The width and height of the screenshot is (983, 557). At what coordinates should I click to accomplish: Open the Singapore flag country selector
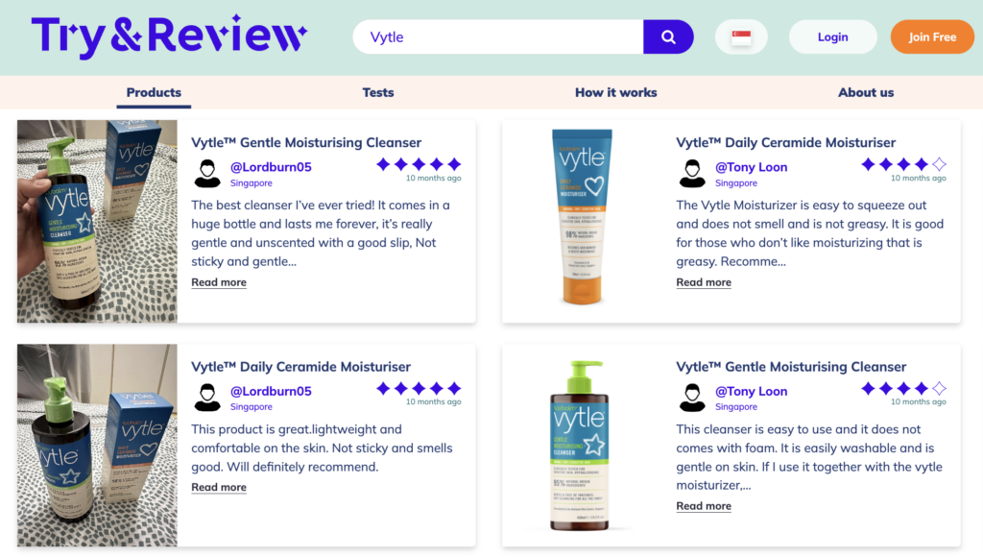pos(741,37)
